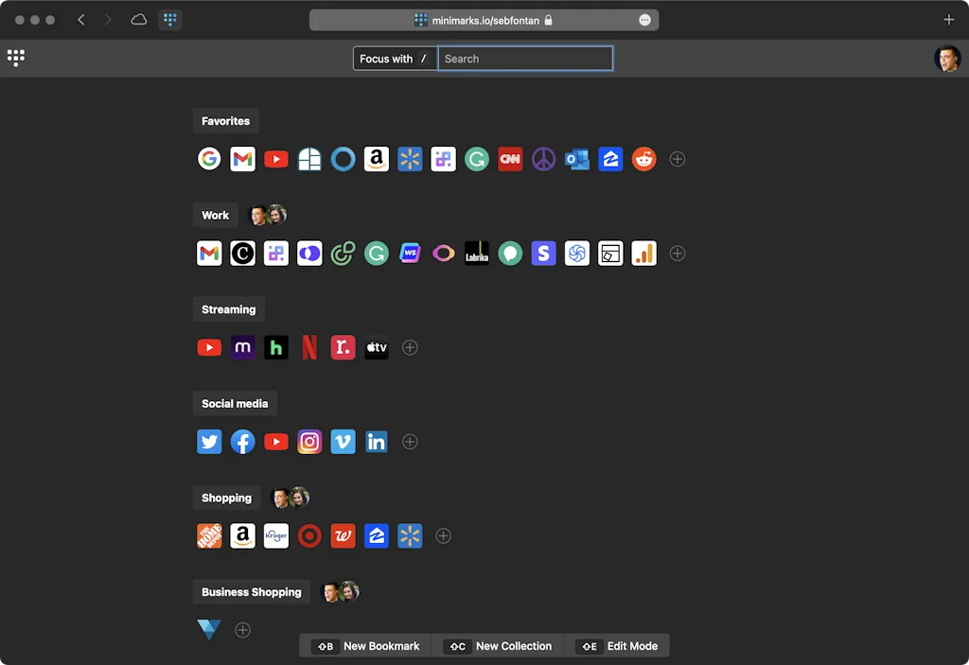Open Zillow bookmark in Shopping row
Screen dimensions: 969x665
(x=377, y=535)
